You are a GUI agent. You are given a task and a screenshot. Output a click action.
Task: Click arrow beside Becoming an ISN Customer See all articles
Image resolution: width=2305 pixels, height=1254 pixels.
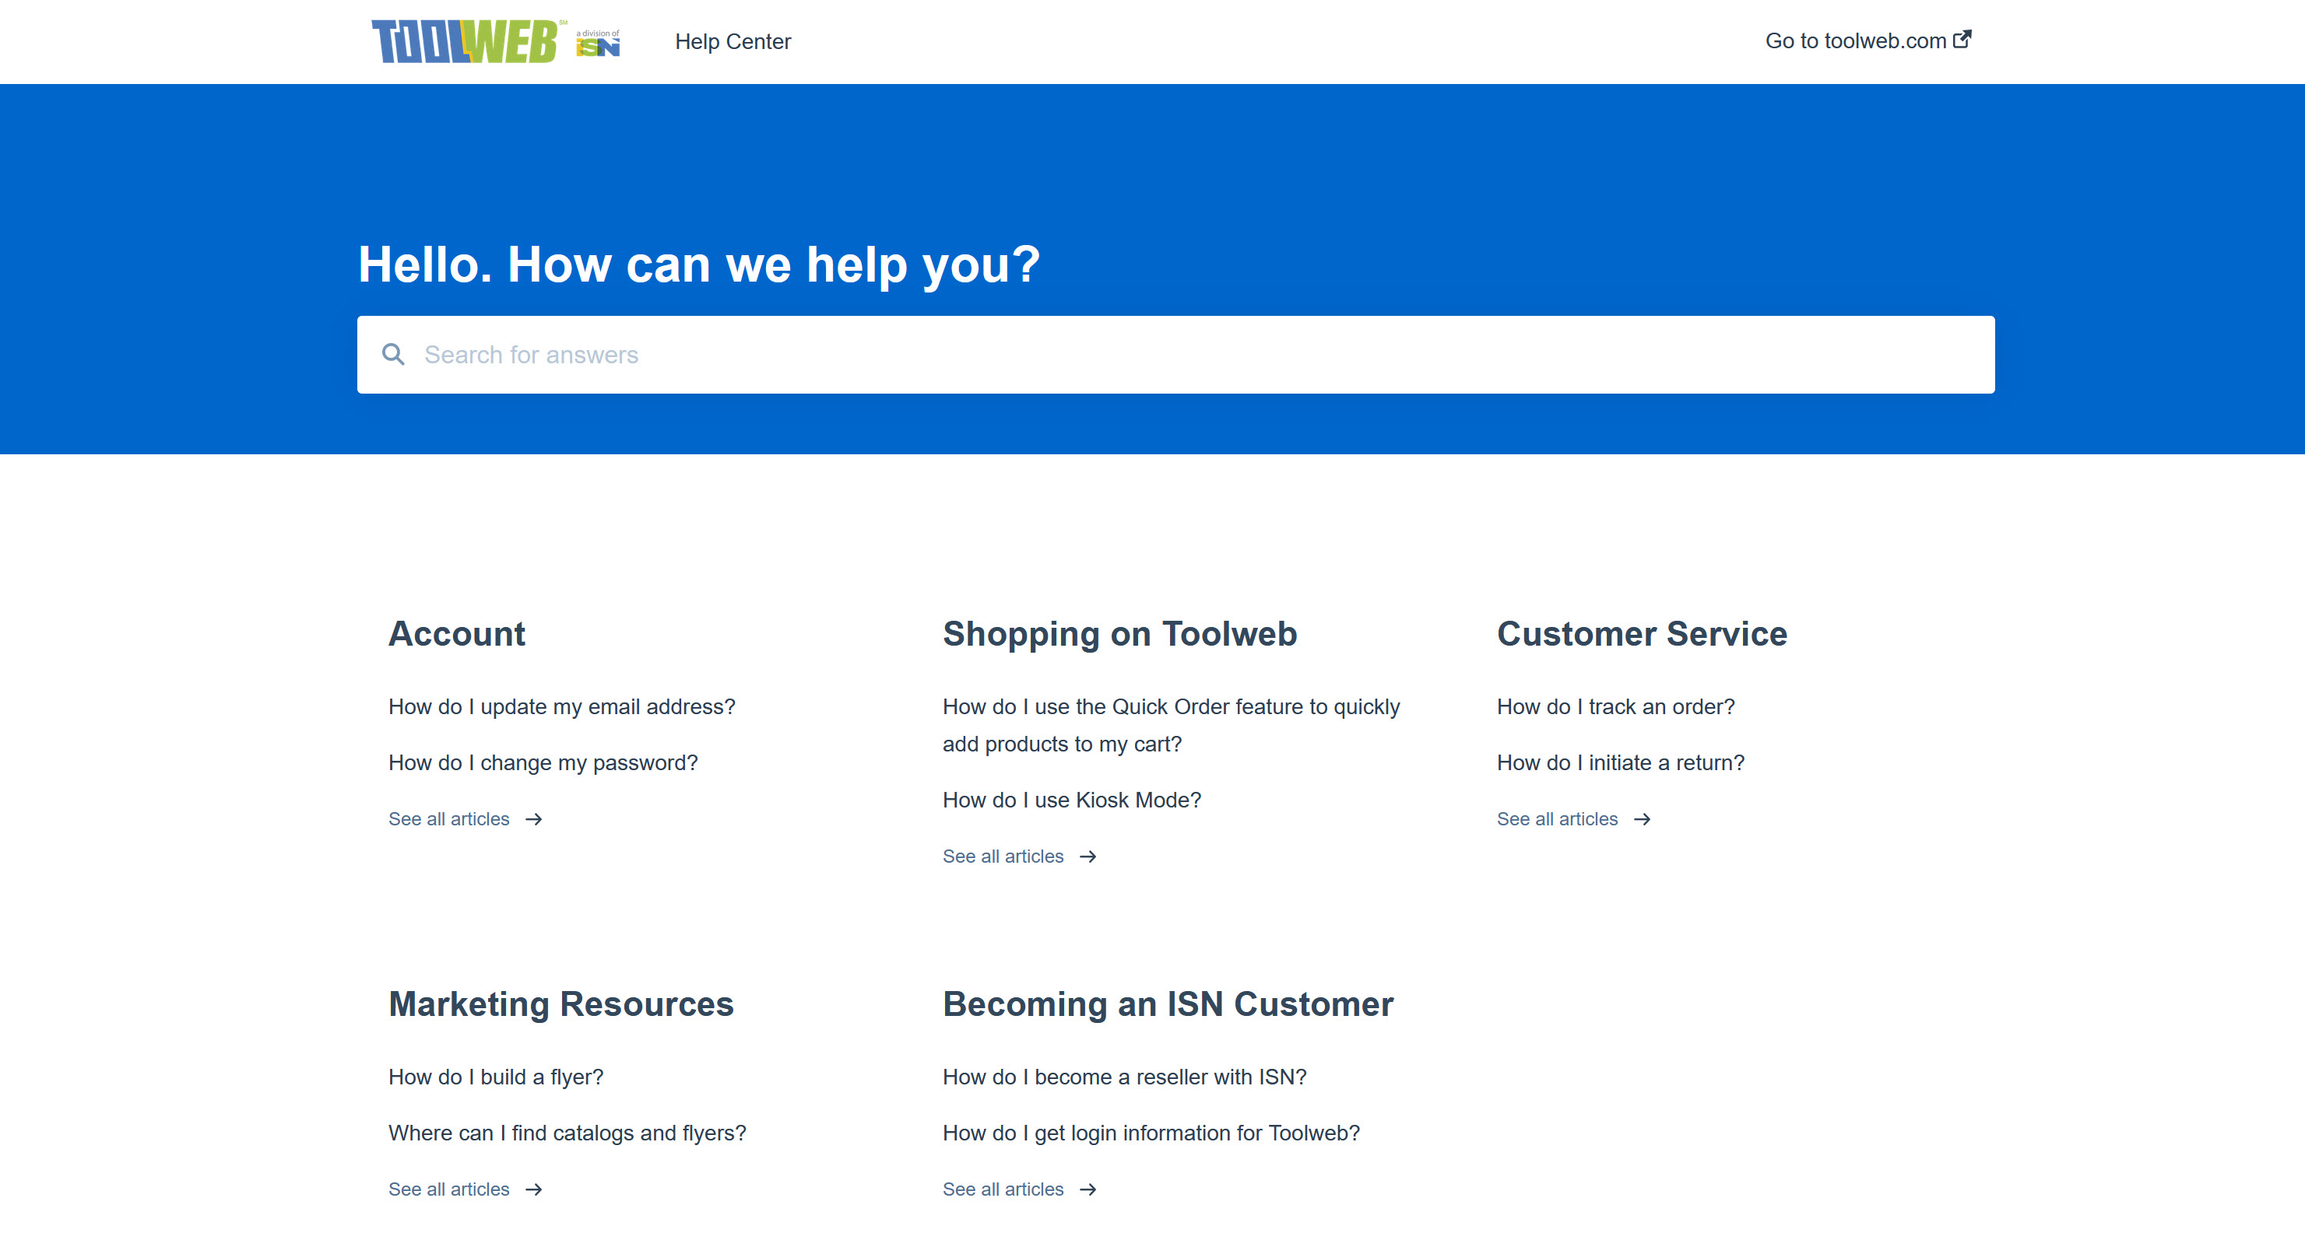(x=1088, y=1189)
